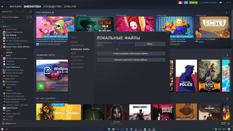
Task: Open This Is the Police game cover
Action: (186, 76)
